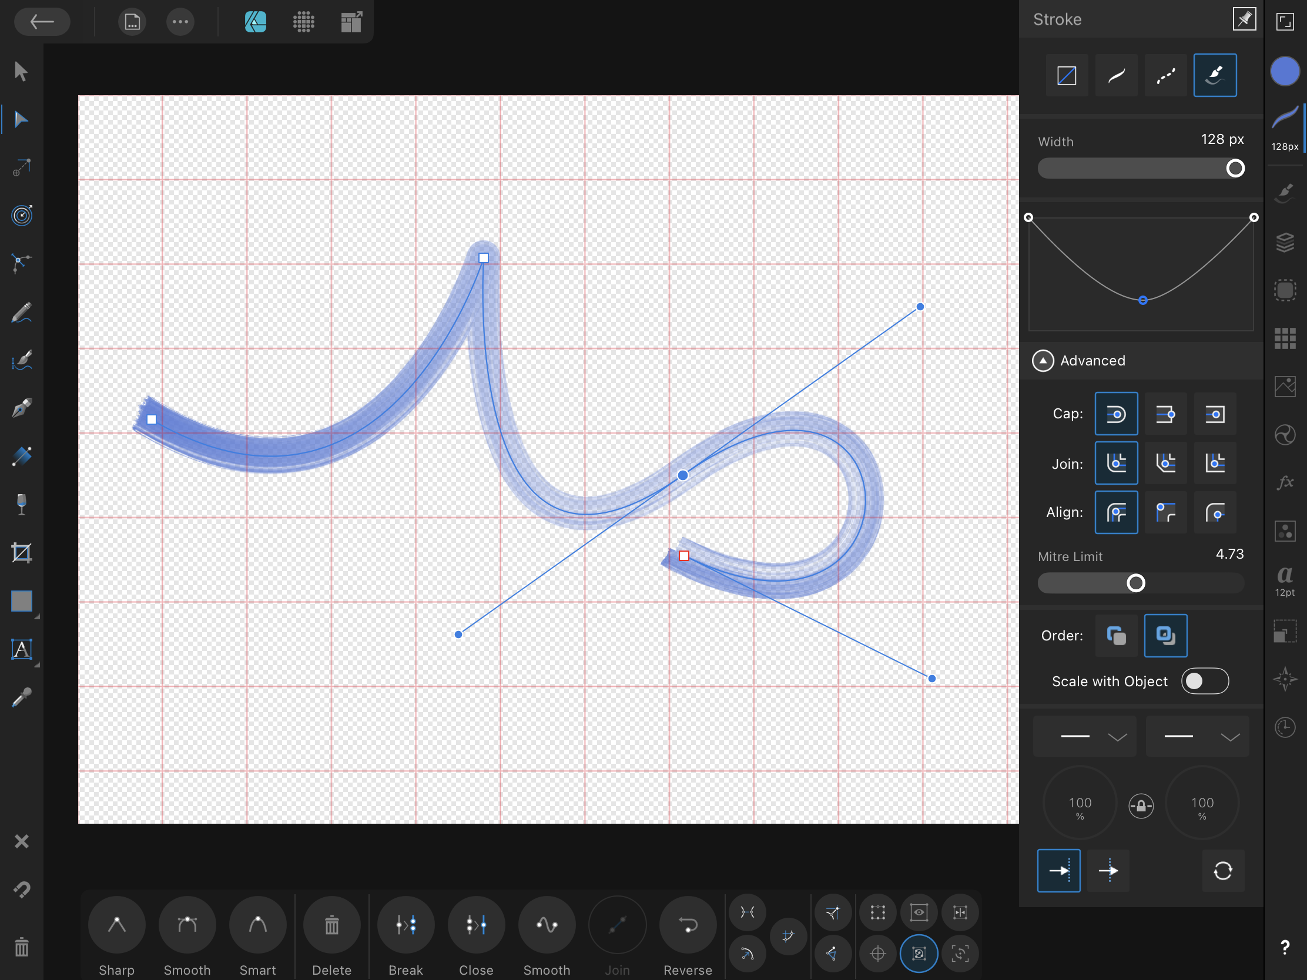
Task: Select Bevel Join option
Action: click(1165, 463)
